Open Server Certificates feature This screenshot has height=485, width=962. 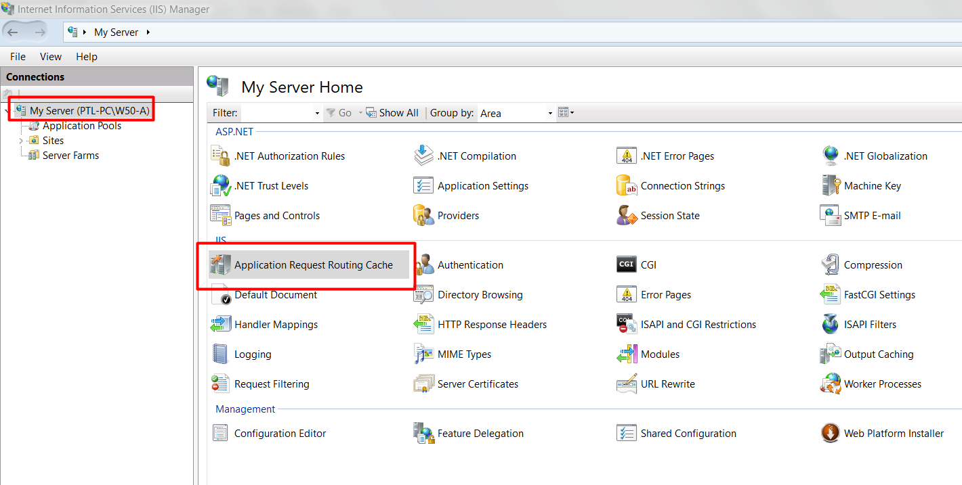467,384
